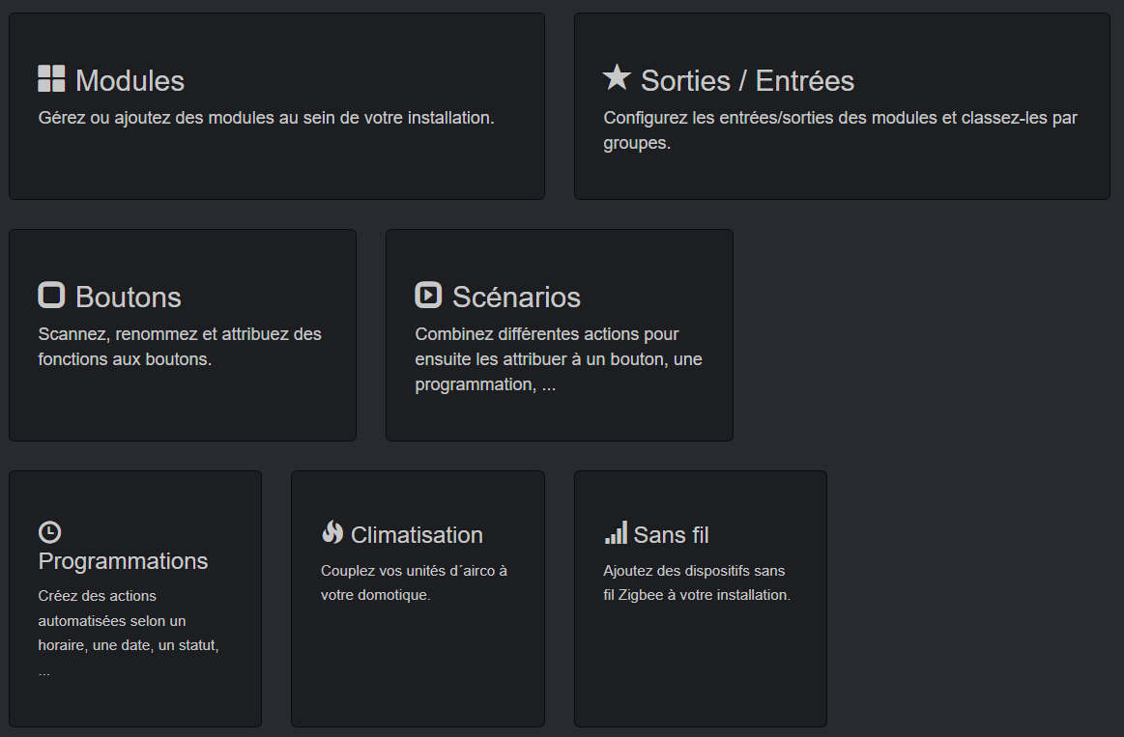Click the "Configurez les entrées/sorties" description text
Image resolution: width=1124 pixels, height=737 pixels.
coord(840,130)
